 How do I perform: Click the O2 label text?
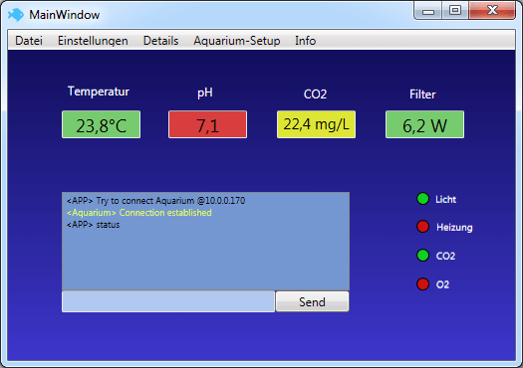[442, 284]
